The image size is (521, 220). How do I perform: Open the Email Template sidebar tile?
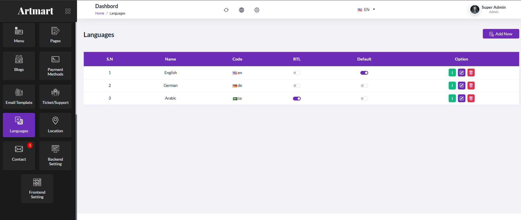(19, 97)
